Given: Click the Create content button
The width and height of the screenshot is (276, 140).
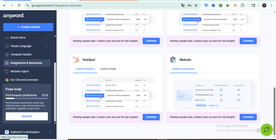Looking at the screenshot, I should coord(28,27).
